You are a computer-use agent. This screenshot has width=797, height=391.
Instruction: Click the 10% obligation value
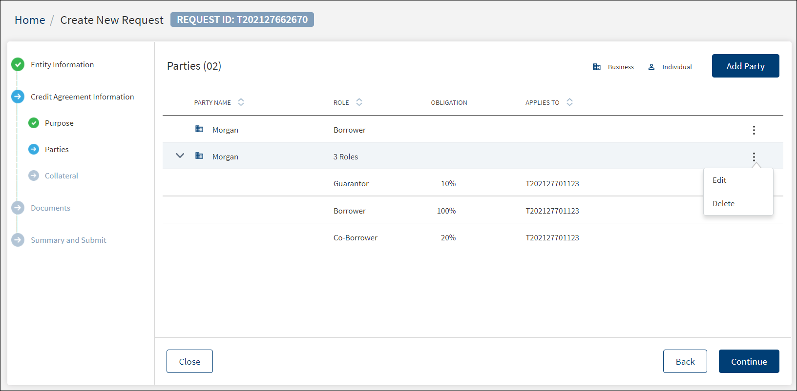coord(448,184)
